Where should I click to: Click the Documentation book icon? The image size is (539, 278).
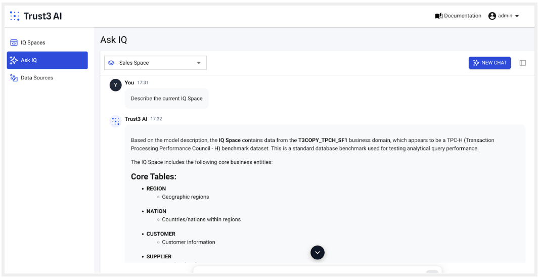pyautogui.click(x=438, y=16)
